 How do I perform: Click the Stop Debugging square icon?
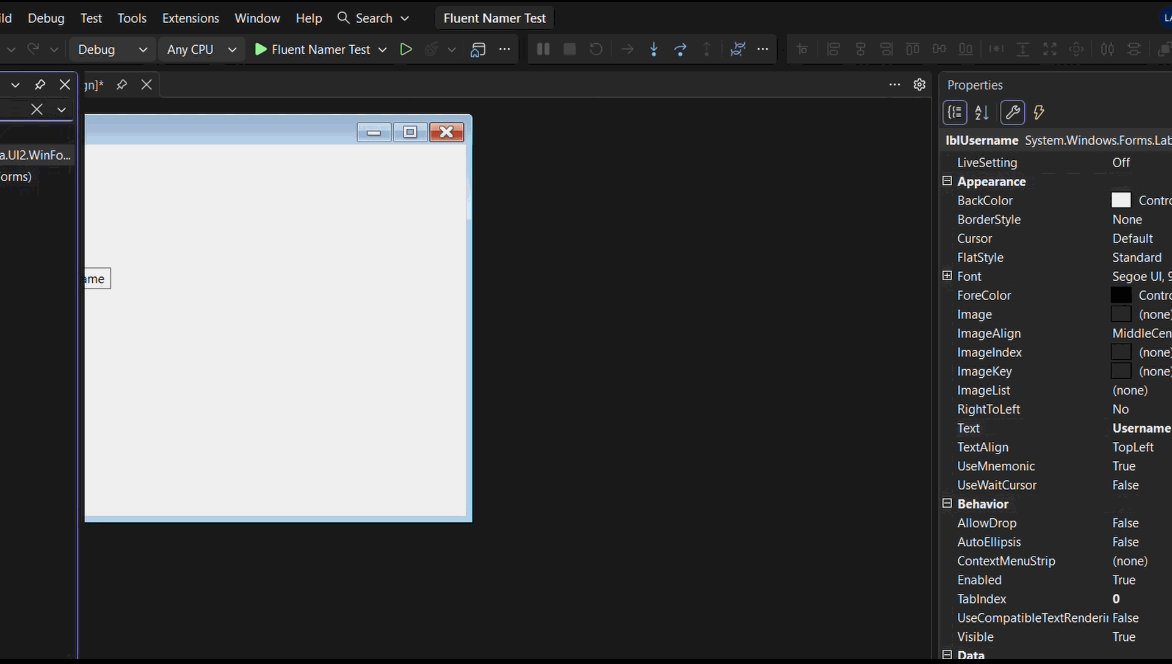570,49
